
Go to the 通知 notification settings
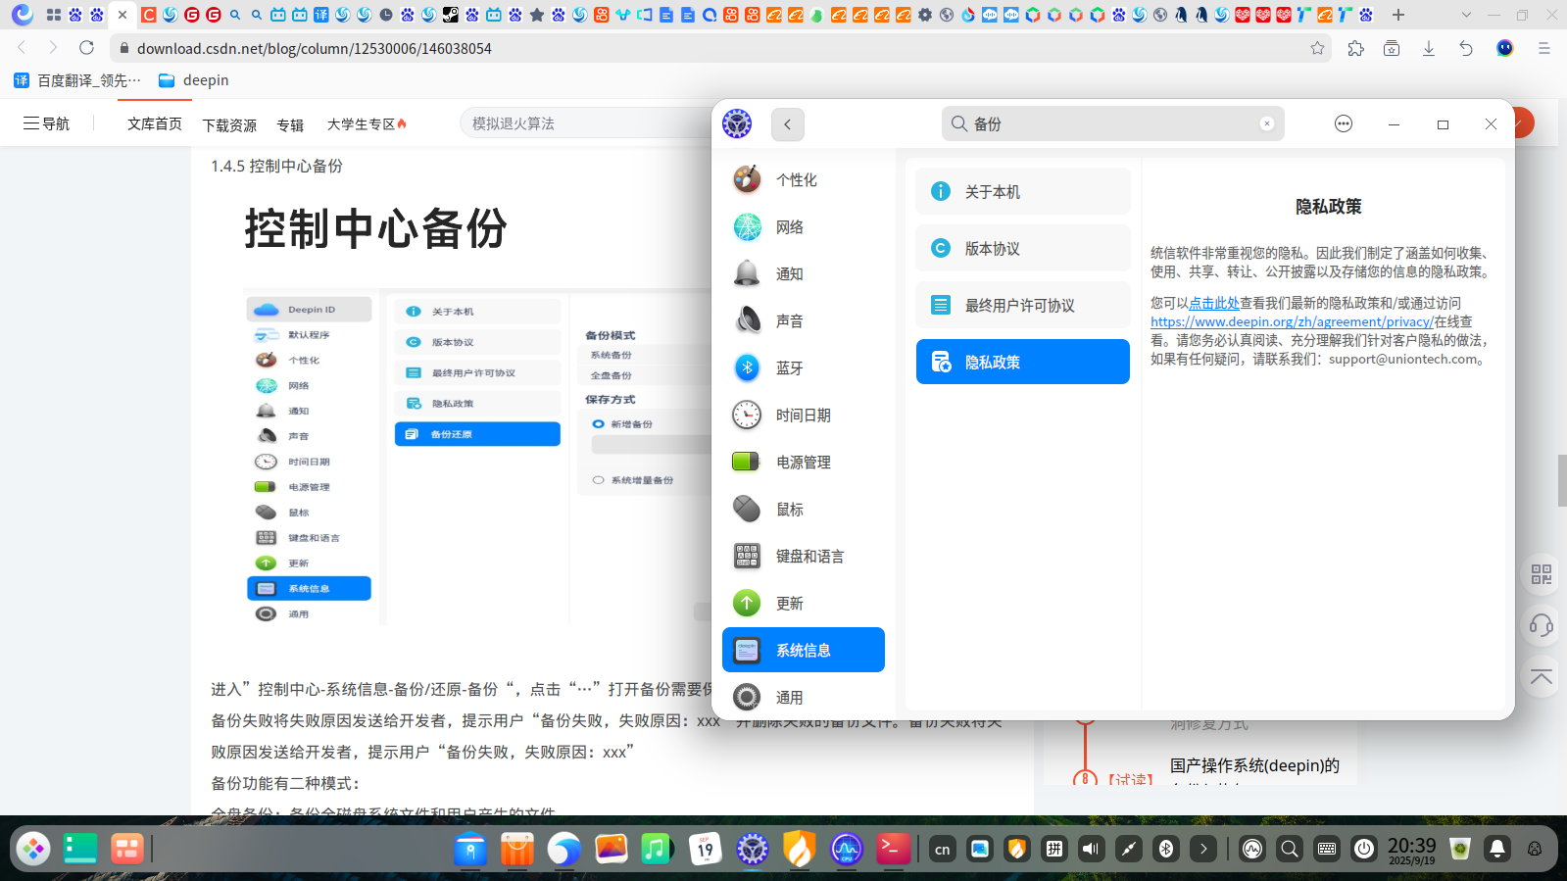(803, 274)
